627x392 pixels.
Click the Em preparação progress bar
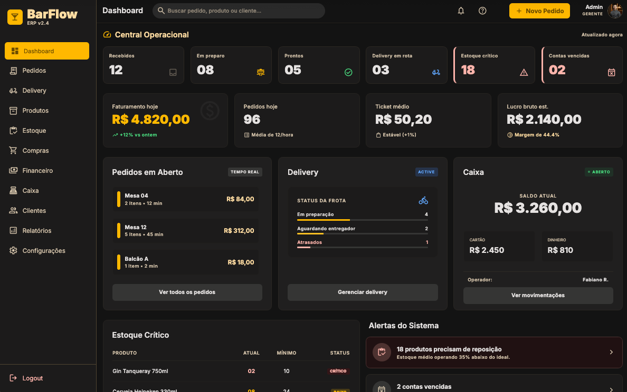pyautogui.click(x=362, y=220)
